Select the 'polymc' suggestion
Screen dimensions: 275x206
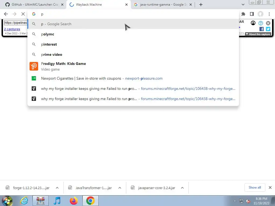tap(133, 34)
